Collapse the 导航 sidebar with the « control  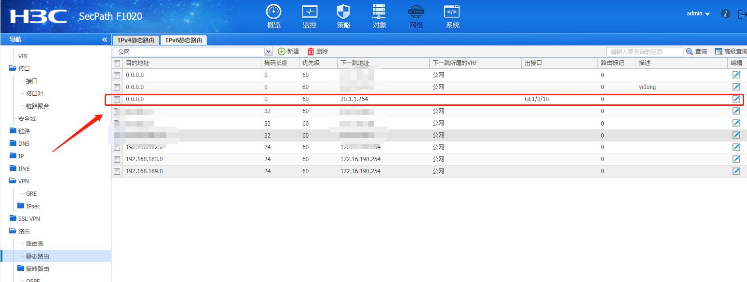pos(105,39)
